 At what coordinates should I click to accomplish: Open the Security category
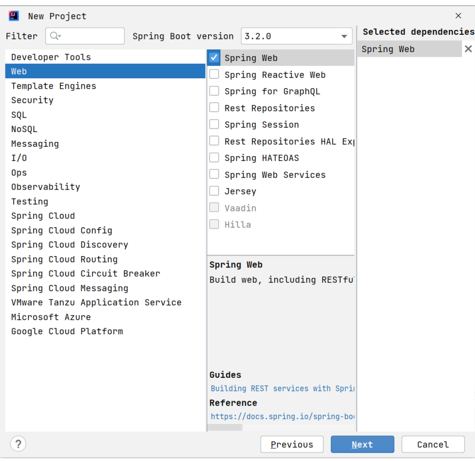(105, 100)
